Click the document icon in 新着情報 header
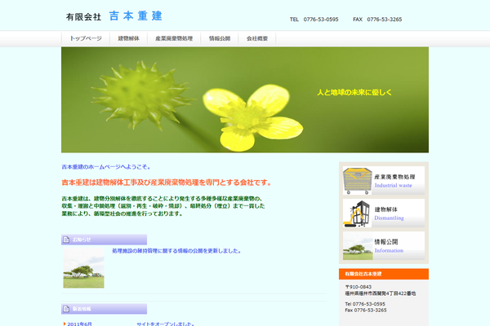Screen dimensions: 490x326 tap(66, 309)
